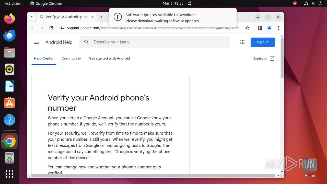The width and height of the screenshot is (327, 184).
Task: Open the Google apps grid
Action: [x=242, y=42]
